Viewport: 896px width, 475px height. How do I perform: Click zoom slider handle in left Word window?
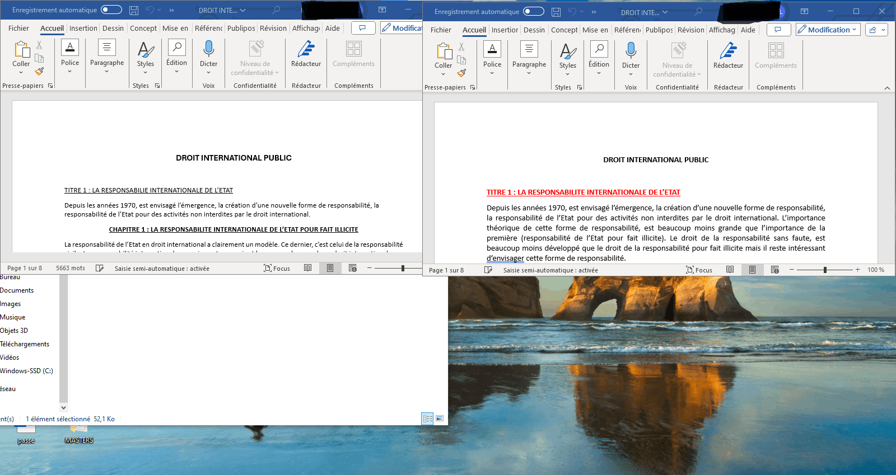[403, 268]
